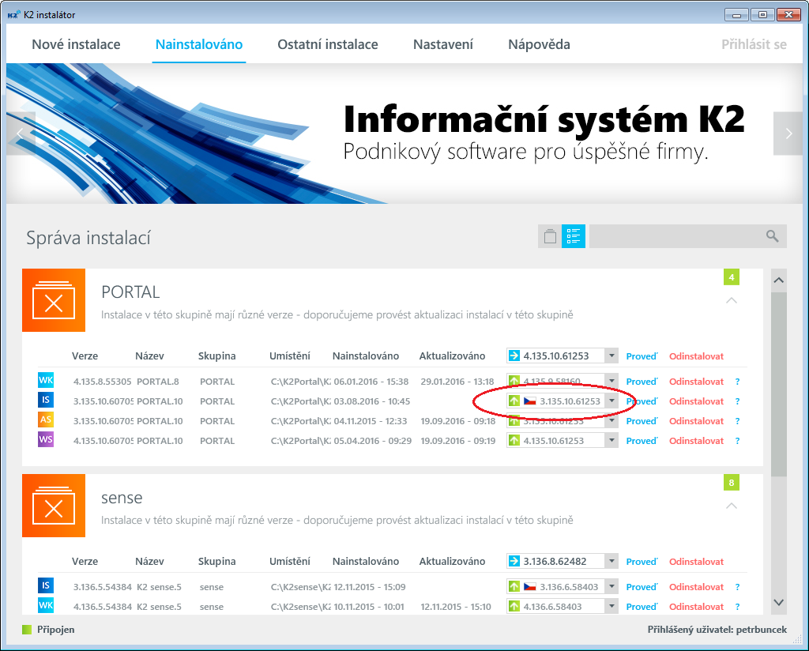Click the magnifier search icon

772,236
